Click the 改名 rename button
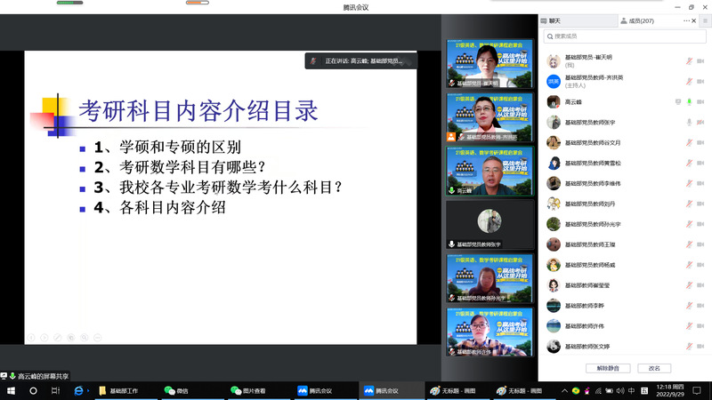Screen dimensions: 712x400 [x=654, y=368]
